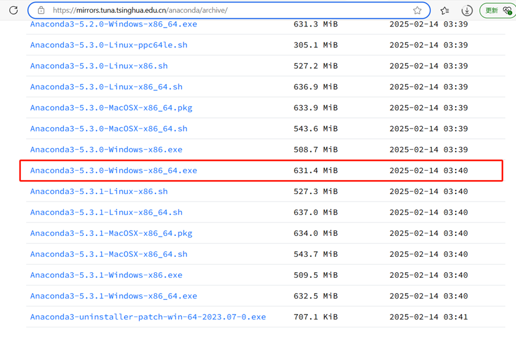Open the favorites list icon
Screen dimensions: 516x341
(x=445, y=10)
